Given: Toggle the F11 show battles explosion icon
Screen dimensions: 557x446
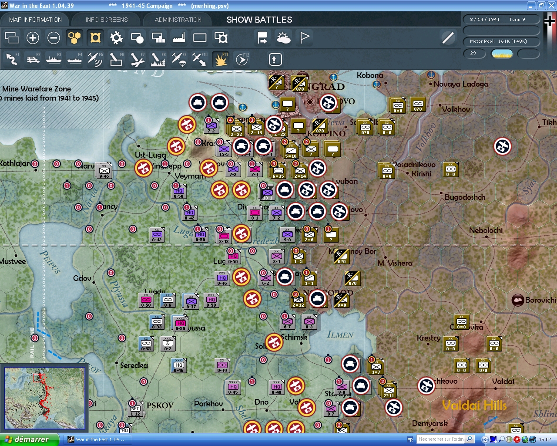Looking at the screenshot, I should point(221,59).
